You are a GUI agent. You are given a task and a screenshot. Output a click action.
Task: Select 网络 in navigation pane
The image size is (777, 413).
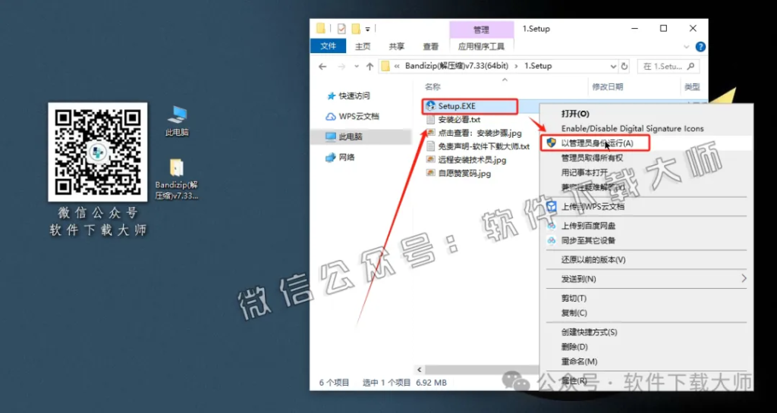(x=341, y=158)
